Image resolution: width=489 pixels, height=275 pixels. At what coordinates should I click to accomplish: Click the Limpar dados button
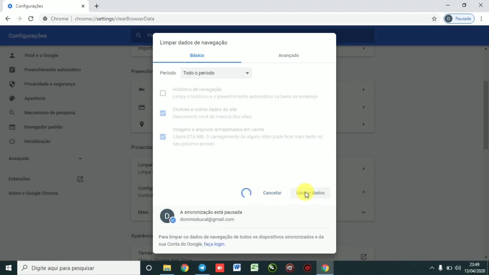pos(310,193)
